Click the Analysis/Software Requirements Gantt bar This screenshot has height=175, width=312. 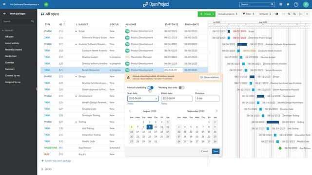(242, 44)
